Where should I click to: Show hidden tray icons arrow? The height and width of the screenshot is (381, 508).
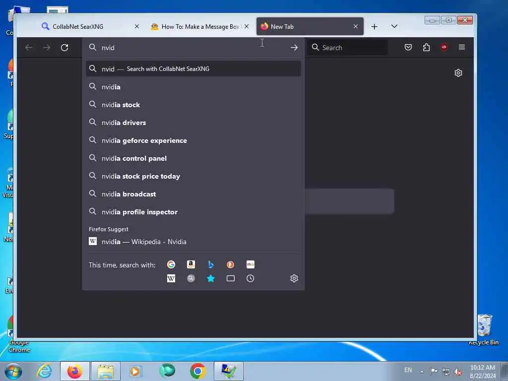pyautogui.click(x=422, y=372)
